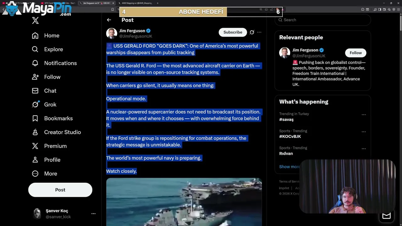402x226 pixels.
Task: Open Home from the left navigation
Action: pyautogui.click(x=46, y=35)
